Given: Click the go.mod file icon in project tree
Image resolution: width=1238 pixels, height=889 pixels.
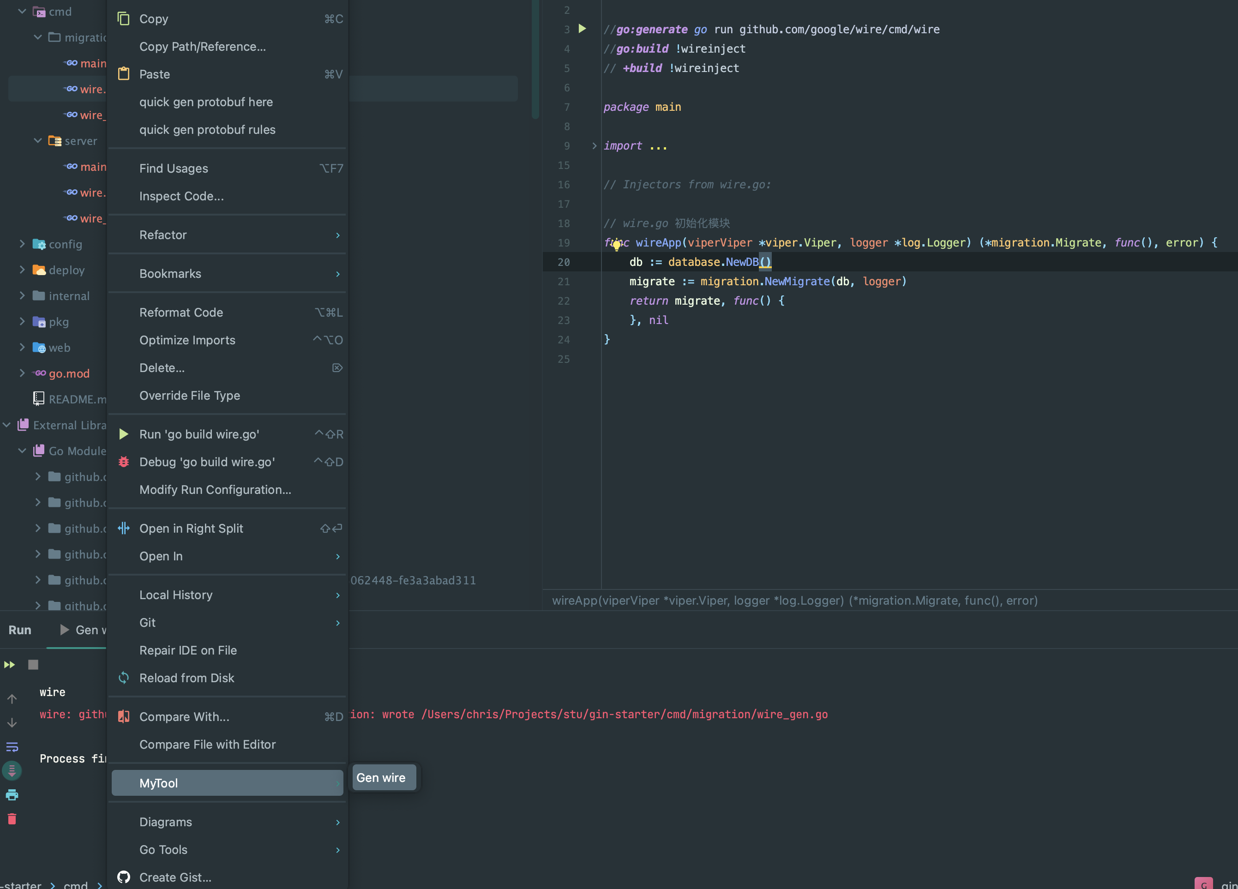Looking at the screenshot, I should tap(39, 373).
